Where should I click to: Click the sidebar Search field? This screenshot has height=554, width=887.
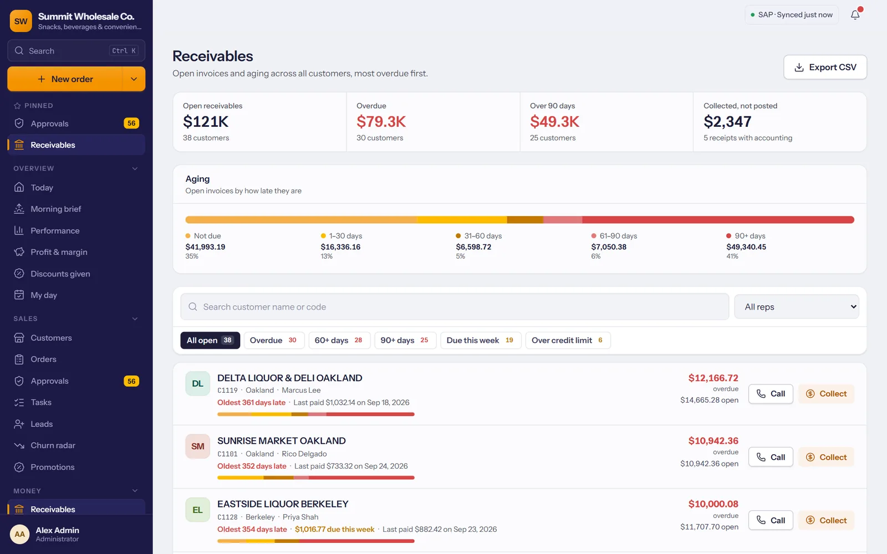pyautogui.click(x=77, y=50)
